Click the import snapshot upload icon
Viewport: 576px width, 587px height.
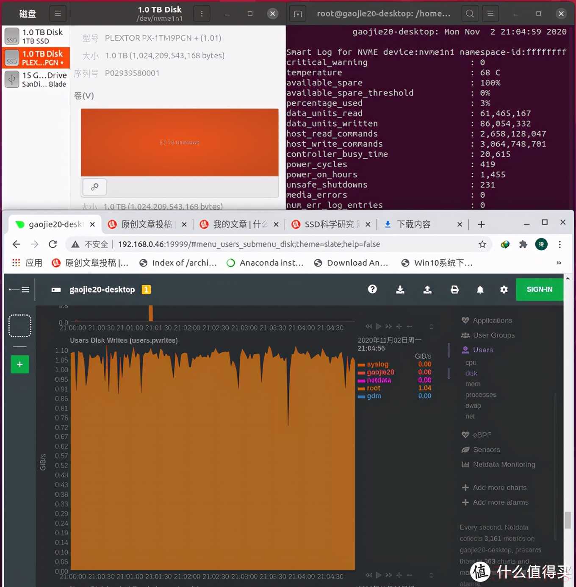(x=427, y=290)
